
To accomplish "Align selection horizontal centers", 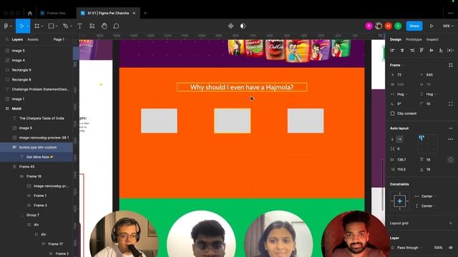I will click(402, 51).
